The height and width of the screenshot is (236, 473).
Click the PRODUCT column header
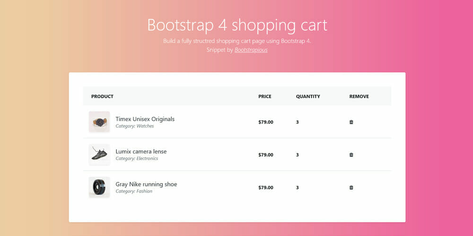[102, 96]
